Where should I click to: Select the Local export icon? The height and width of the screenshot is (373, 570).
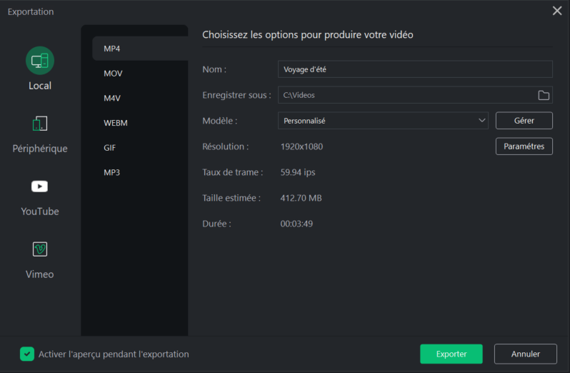40,60
